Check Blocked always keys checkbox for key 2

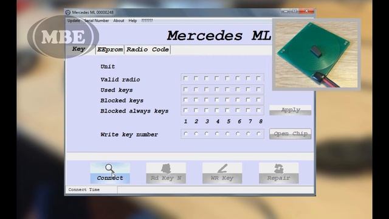click(x=196, y=110)
